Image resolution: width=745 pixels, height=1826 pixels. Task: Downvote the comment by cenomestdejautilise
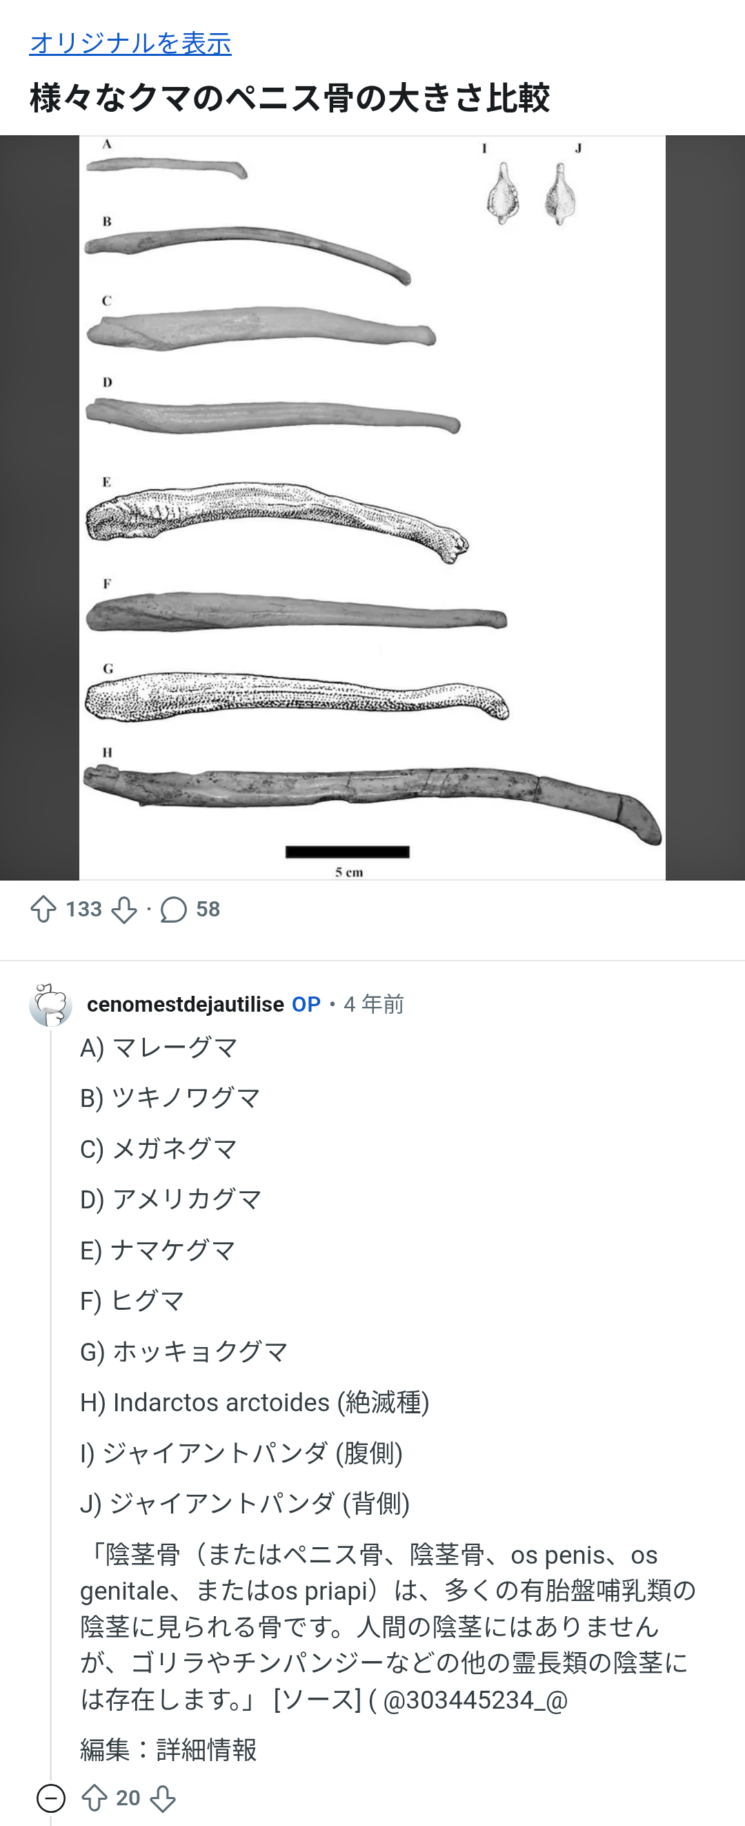click(163, 1798)
